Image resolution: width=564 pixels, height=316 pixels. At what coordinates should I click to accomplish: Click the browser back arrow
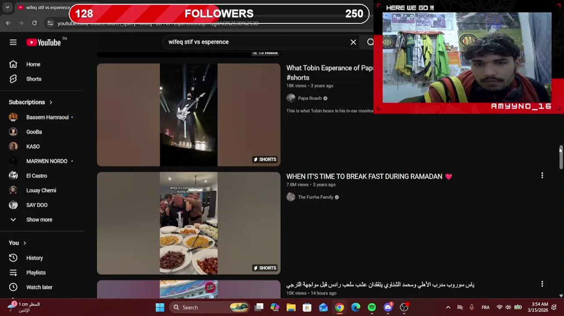click(x=8, y=23)
